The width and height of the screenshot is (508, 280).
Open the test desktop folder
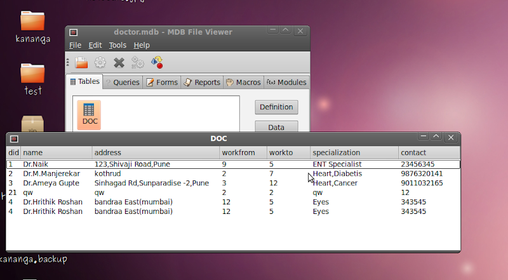tap(33, 79)
